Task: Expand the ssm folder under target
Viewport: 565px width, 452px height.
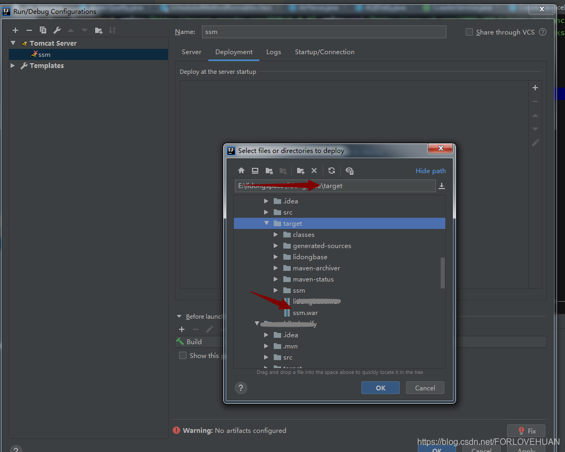Action: pos(276,291)
